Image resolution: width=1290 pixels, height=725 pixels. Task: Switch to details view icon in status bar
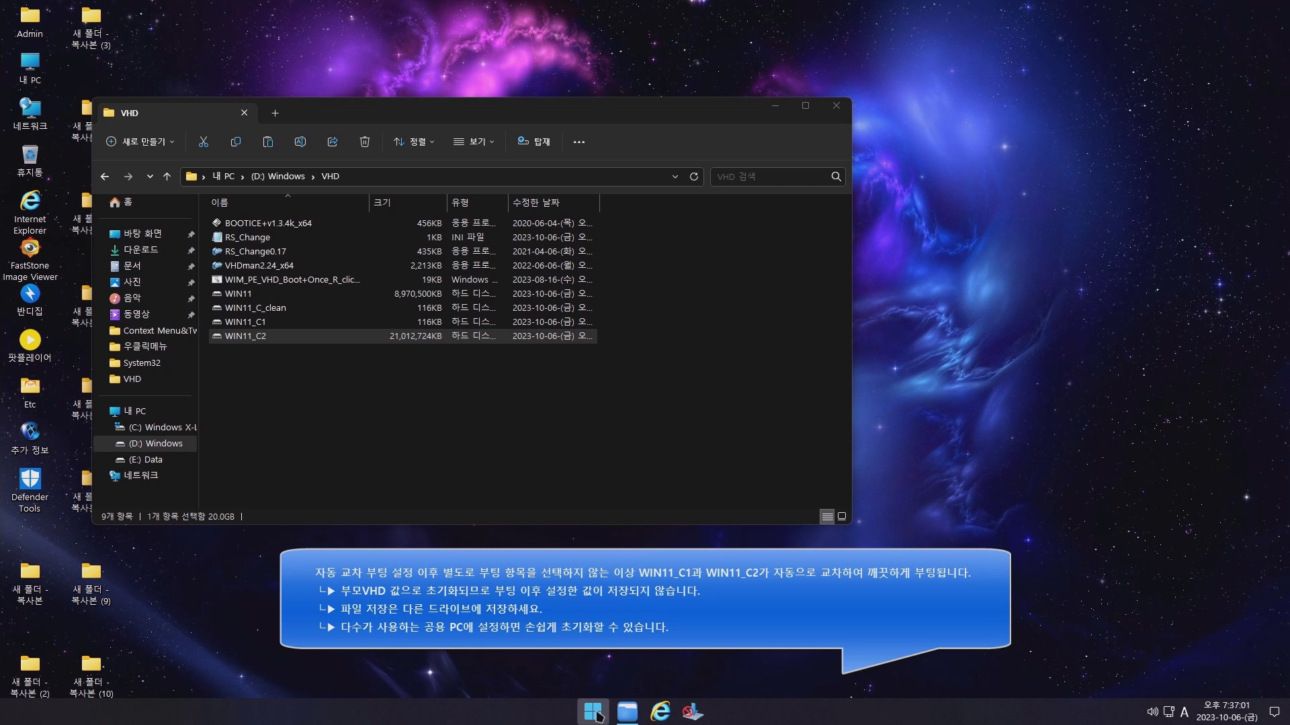click(827, 516)
